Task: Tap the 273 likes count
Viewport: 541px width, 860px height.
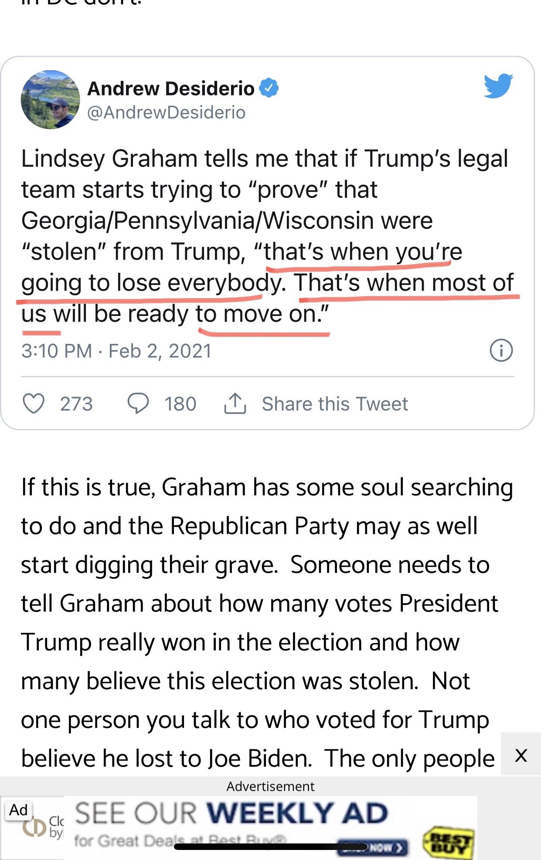Action: [76, 404]
